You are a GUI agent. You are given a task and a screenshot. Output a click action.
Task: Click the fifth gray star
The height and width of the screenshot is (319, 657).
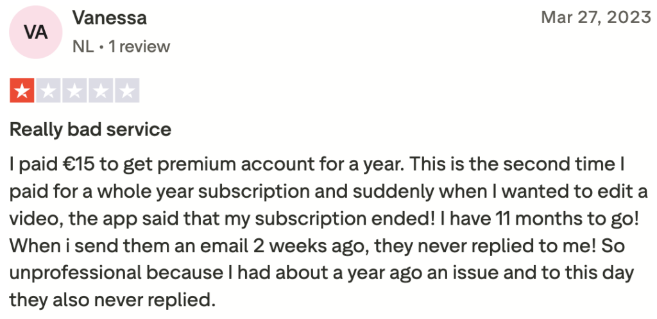coord(126,91)
